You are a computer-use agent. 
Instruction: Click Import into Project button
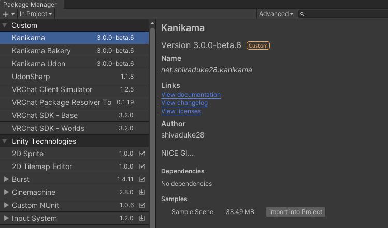(296, 212)
